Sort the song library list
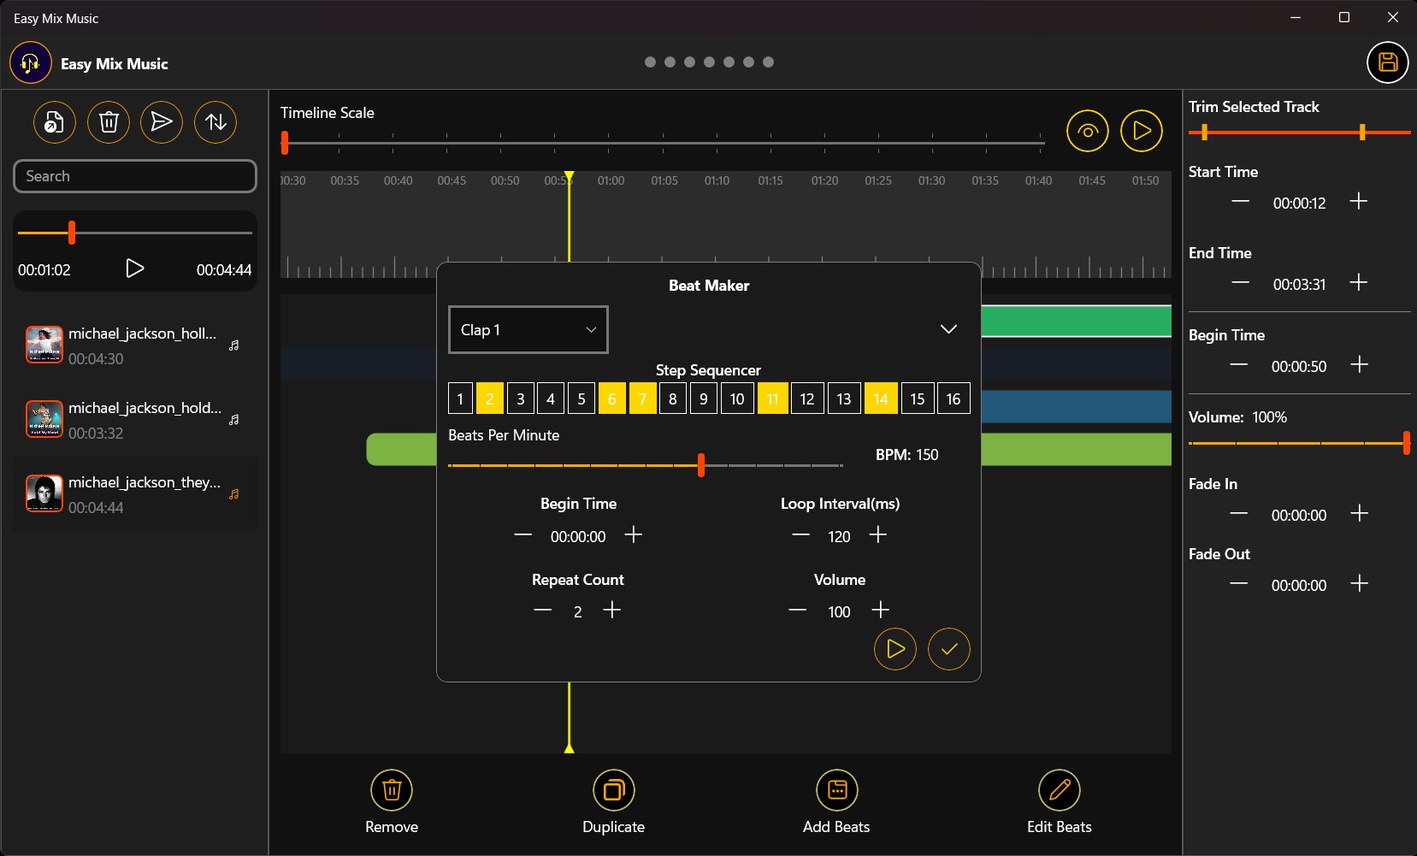The height and width of the screenshot is (856, 1417). coord(215,122)
